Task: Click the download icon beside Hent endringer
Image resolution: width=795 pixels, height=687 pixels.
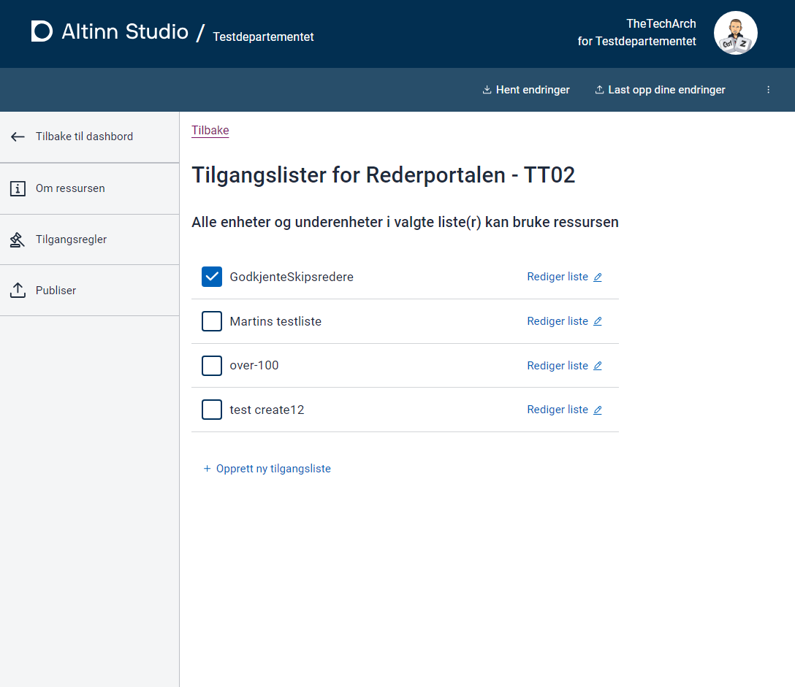Action: [487, 90]
